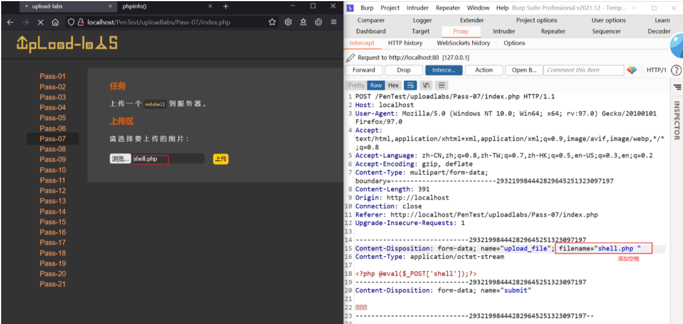Screen dimensions: 683x324
Task: Switch to the Extender tab
Action: click(471, 20)
